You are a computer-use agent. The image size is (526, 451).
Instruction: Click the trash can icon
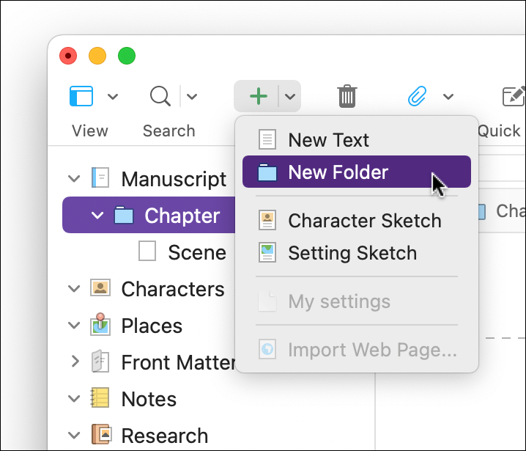pos(347,96)
